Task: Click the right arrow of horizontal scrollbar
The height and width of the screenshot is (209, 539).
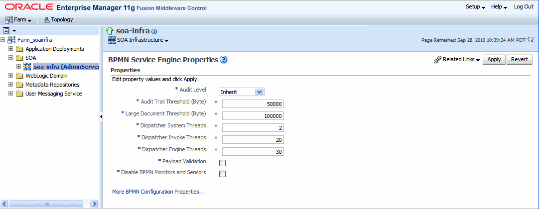Action: (94, 204)
